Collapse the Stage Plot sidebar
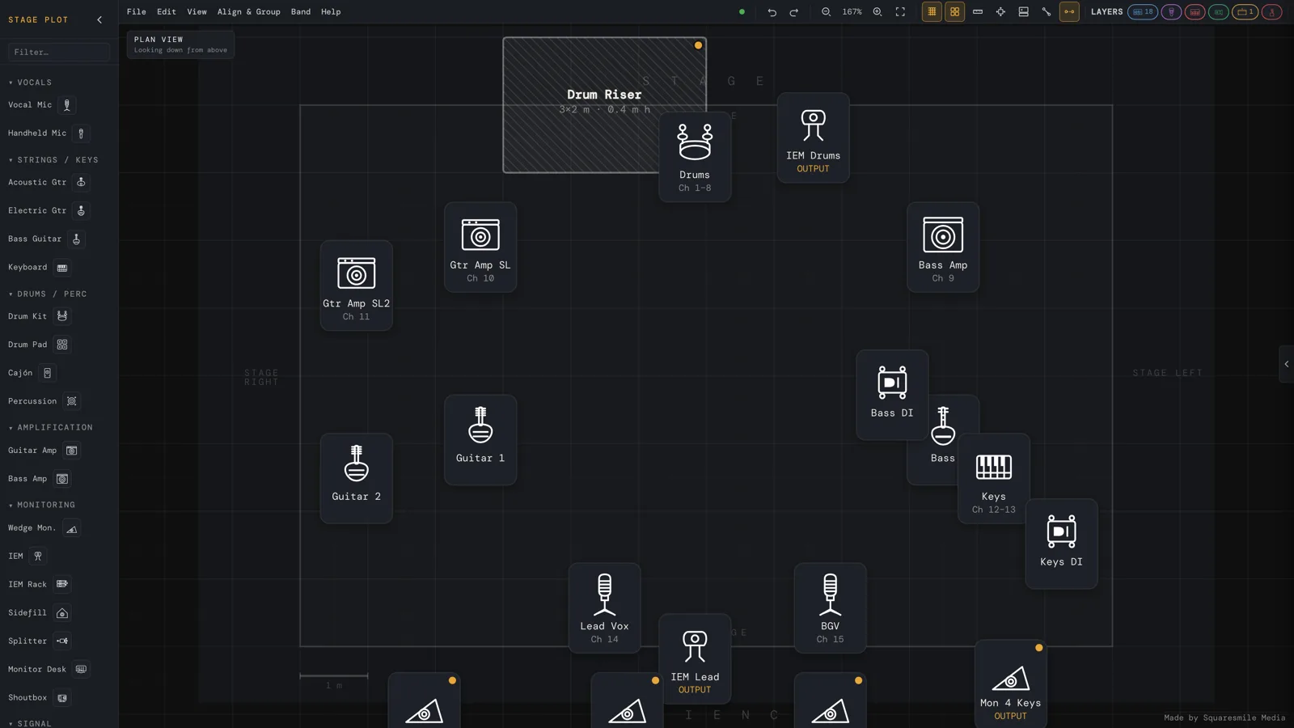Screen dimensions: 1294x728 [99, 19]
